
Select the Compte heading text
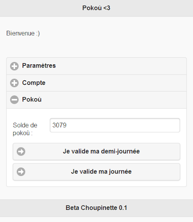coord(34,83)
